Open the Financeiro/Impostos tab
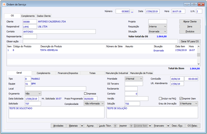 pyautogui.click(x=68, y=73)
